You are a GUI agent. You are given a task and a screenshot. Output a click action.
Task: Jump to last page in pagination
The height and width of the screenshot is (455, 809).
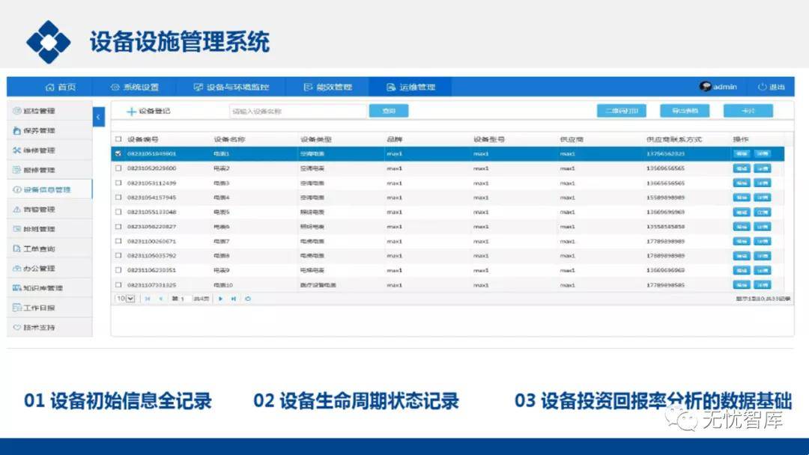pyautogui.click(x=234, y=299)
